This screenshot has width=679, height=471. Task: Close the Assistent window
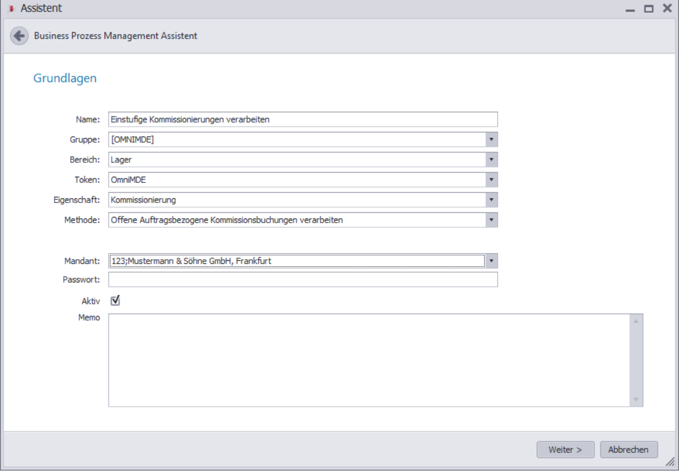coord(667,8)
